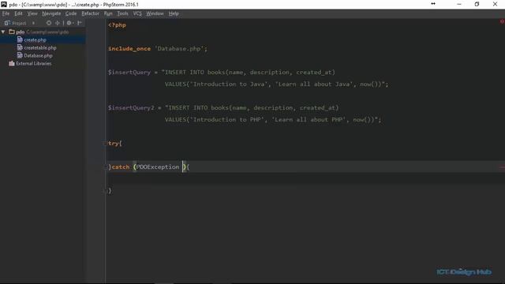The image size is (505, 284).
Task: Click the closing brace fold marker
Action: [105, 191]
